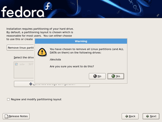Click the dark circle icon on No
162x122 pixels.
click(95, 76)
